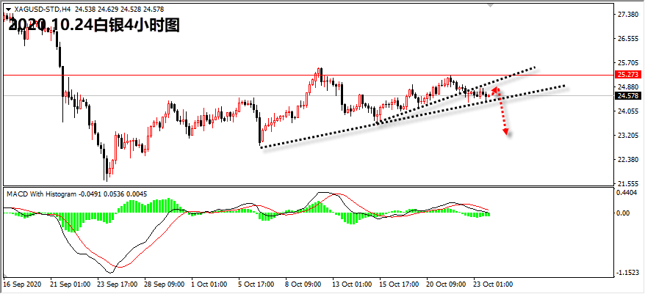Click the 0.4404 MACD scale value
This screenshot has width=645, height=294.
point(628,192)
